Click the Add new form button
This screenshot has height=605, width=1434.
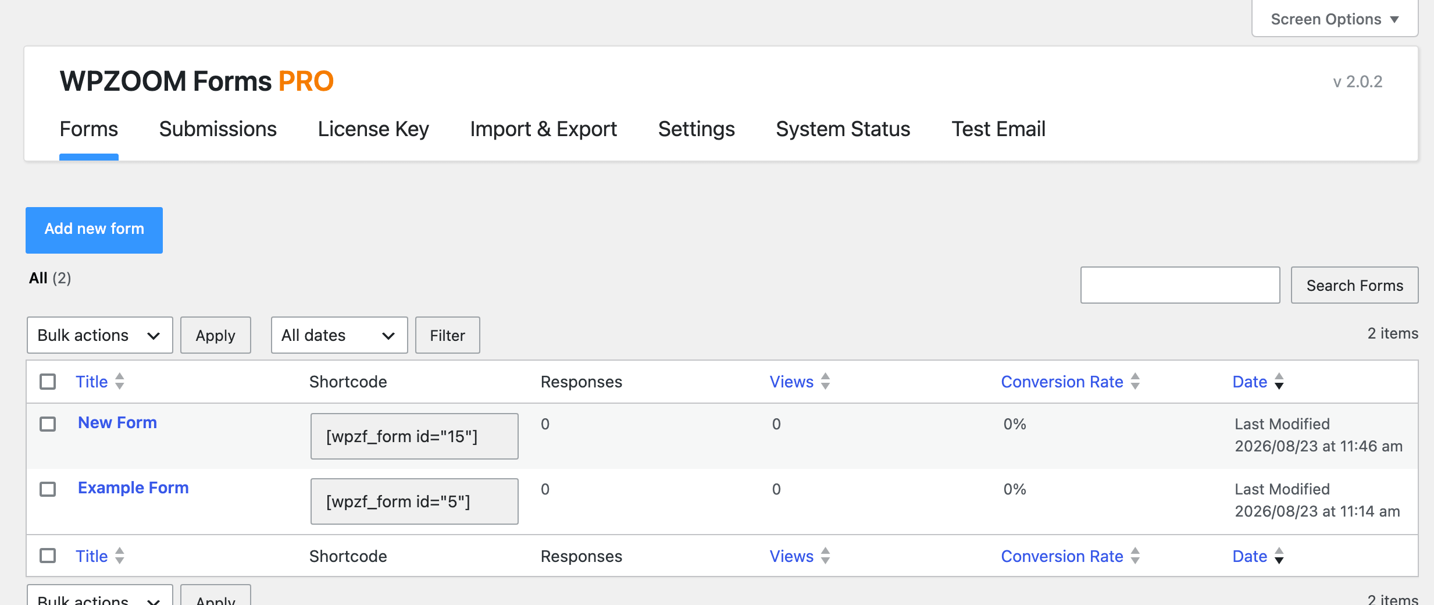(x=94, y=230)
